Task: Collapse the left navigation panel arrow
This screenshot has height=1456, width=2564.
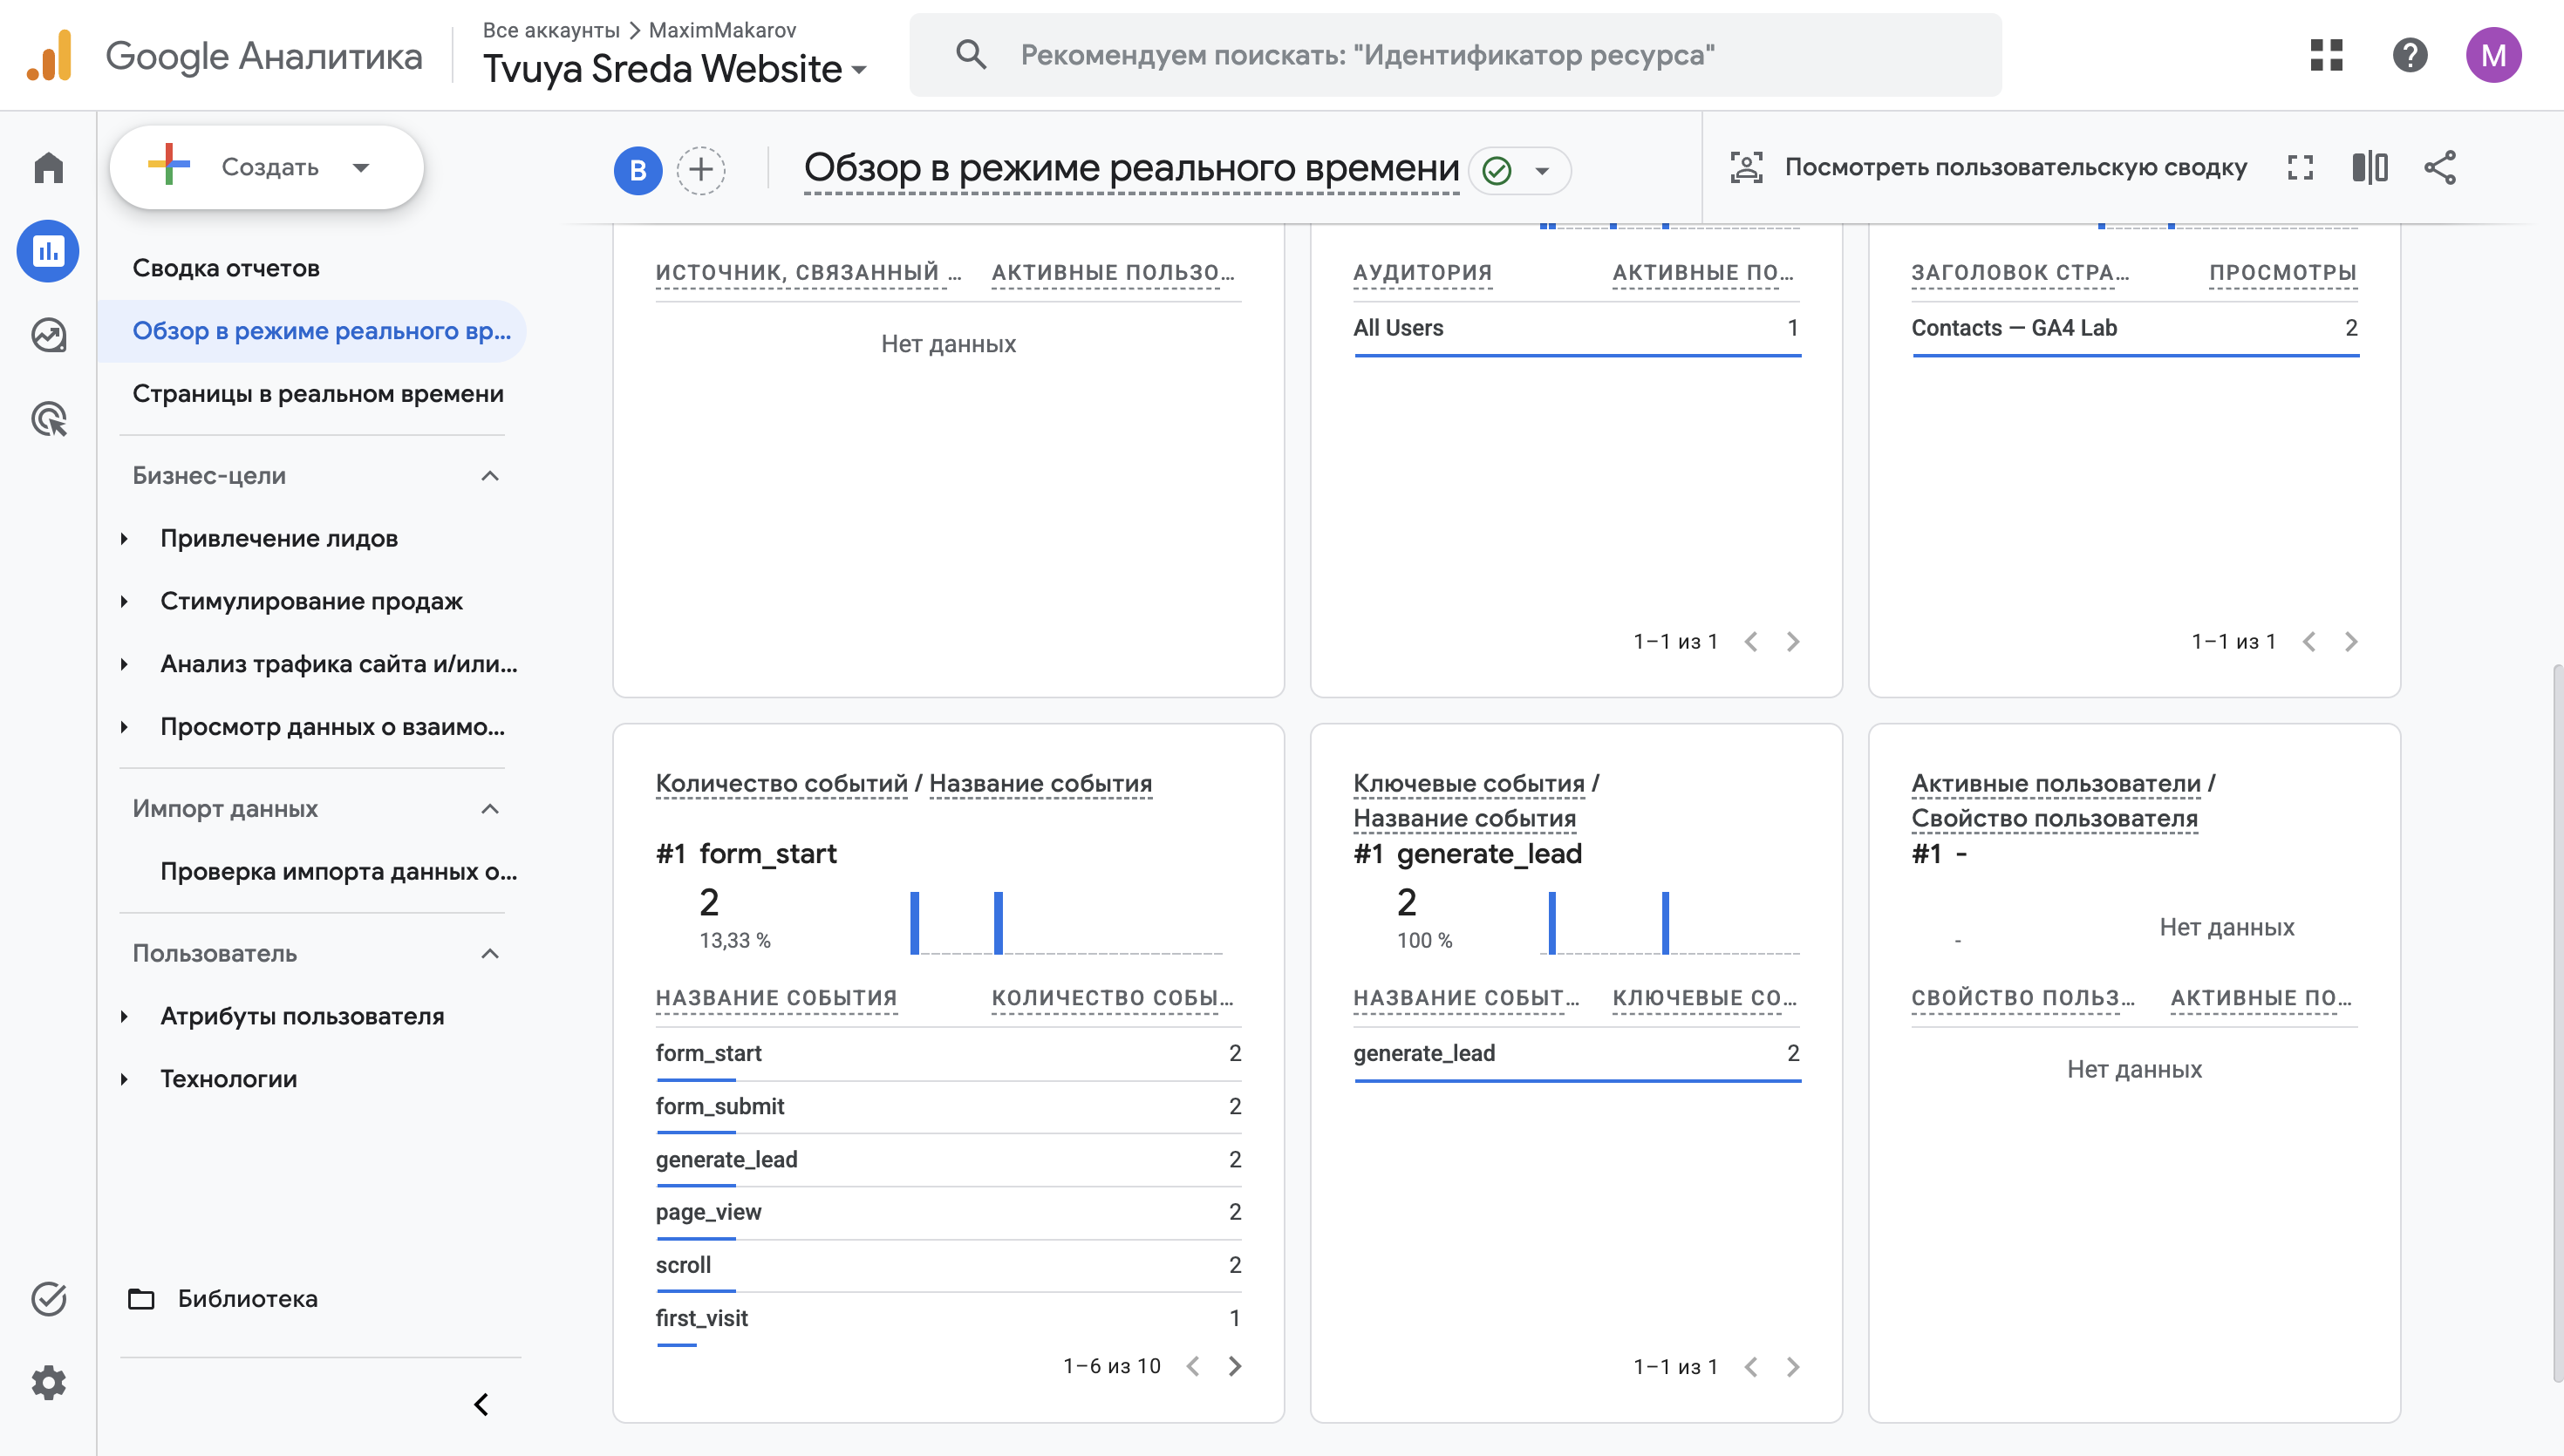Action: coord(481,1404)
